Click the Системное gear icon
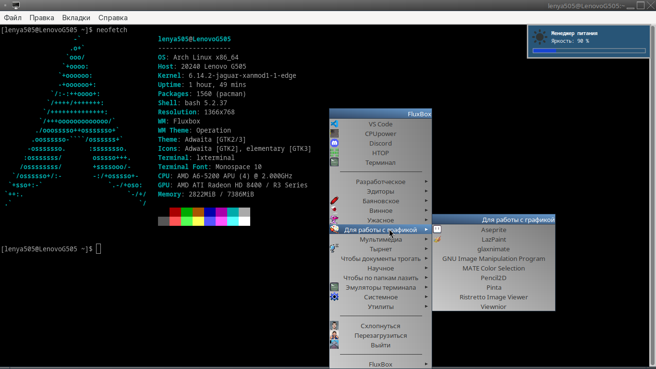This screenshot has height=369, width=656. tap(334, 297)
